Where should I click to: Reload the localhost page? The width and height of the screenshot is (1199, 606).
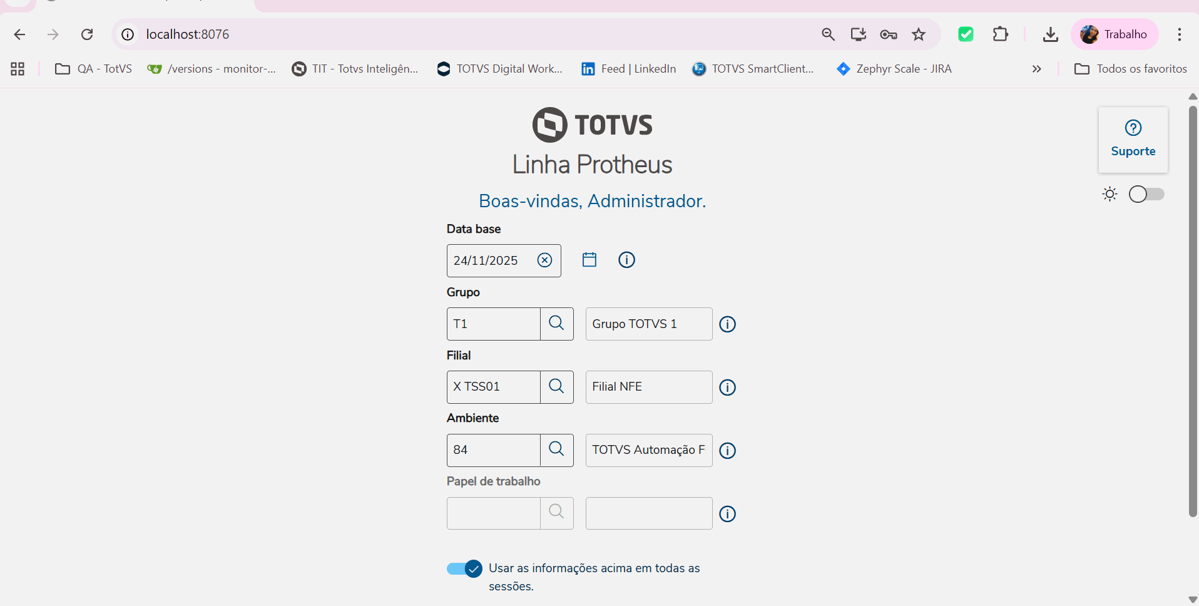(87, 34)
